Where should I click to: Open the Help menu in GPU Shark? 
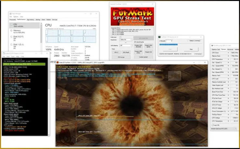point(18,57)
